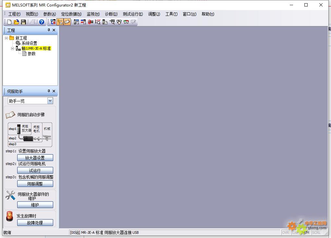The image size is (331, 238).
Task: Click the red and blue arrows I/O monitor icon
Action: point(83,22)
